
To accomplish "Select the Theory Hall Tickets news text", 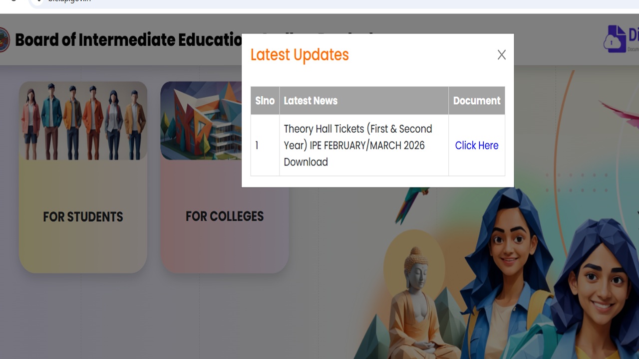I will pyautogui.click(x=358, y=145).
